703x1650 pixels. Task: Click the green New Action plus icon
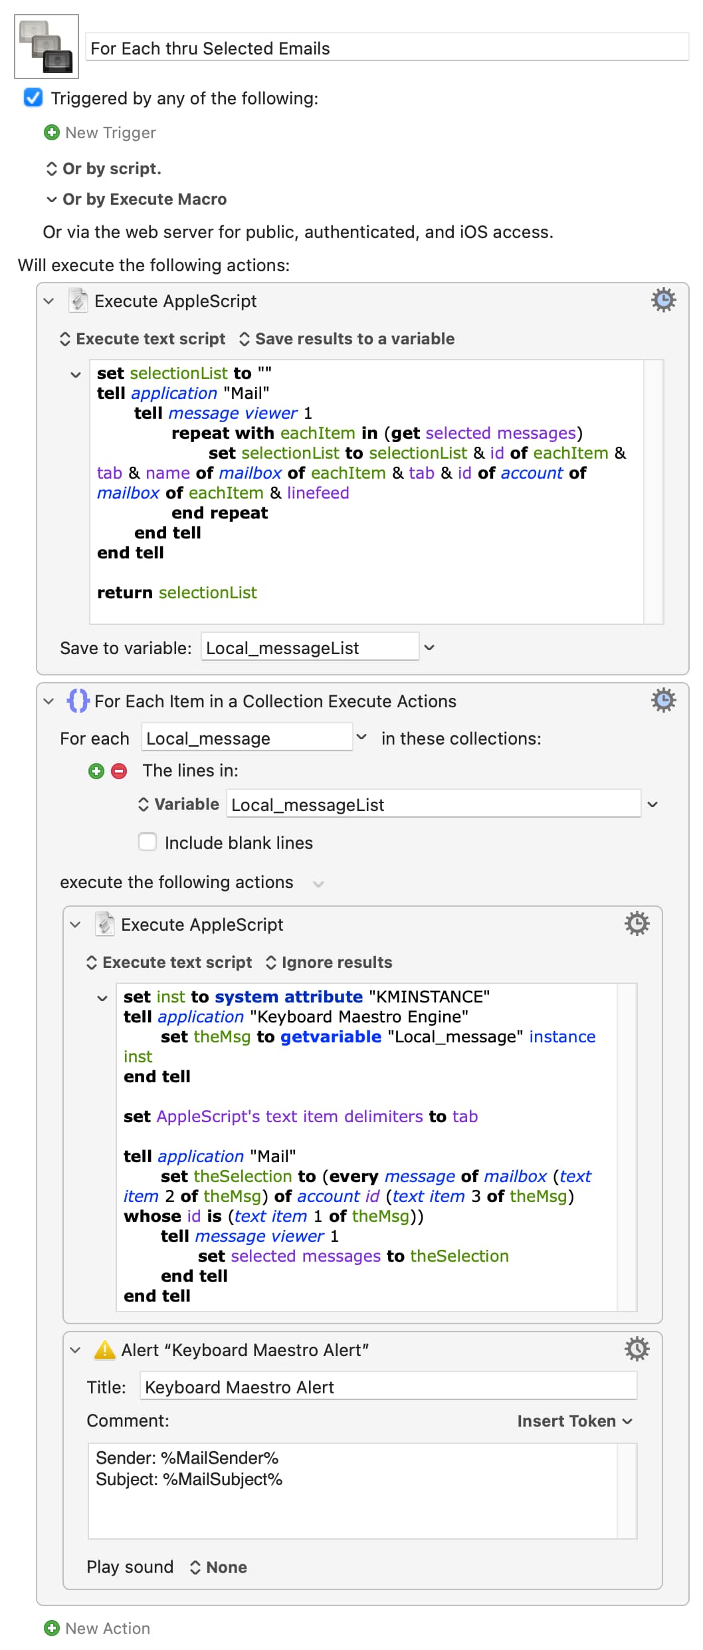51,1628
